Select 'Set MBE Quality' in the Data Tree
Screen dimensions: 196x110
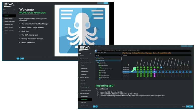point(103,72)
